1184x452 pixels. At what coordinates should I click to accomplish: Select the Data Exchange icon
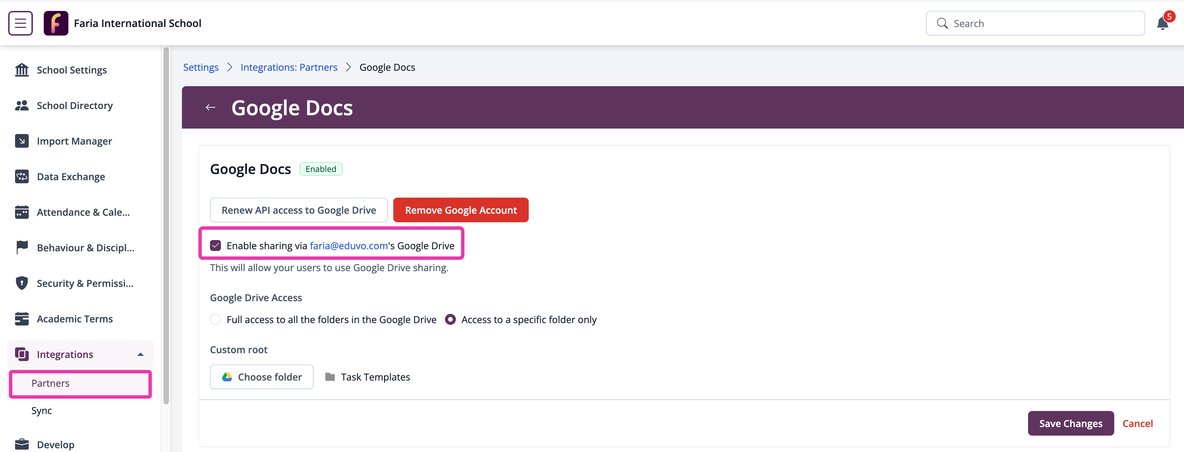[22, 176]
